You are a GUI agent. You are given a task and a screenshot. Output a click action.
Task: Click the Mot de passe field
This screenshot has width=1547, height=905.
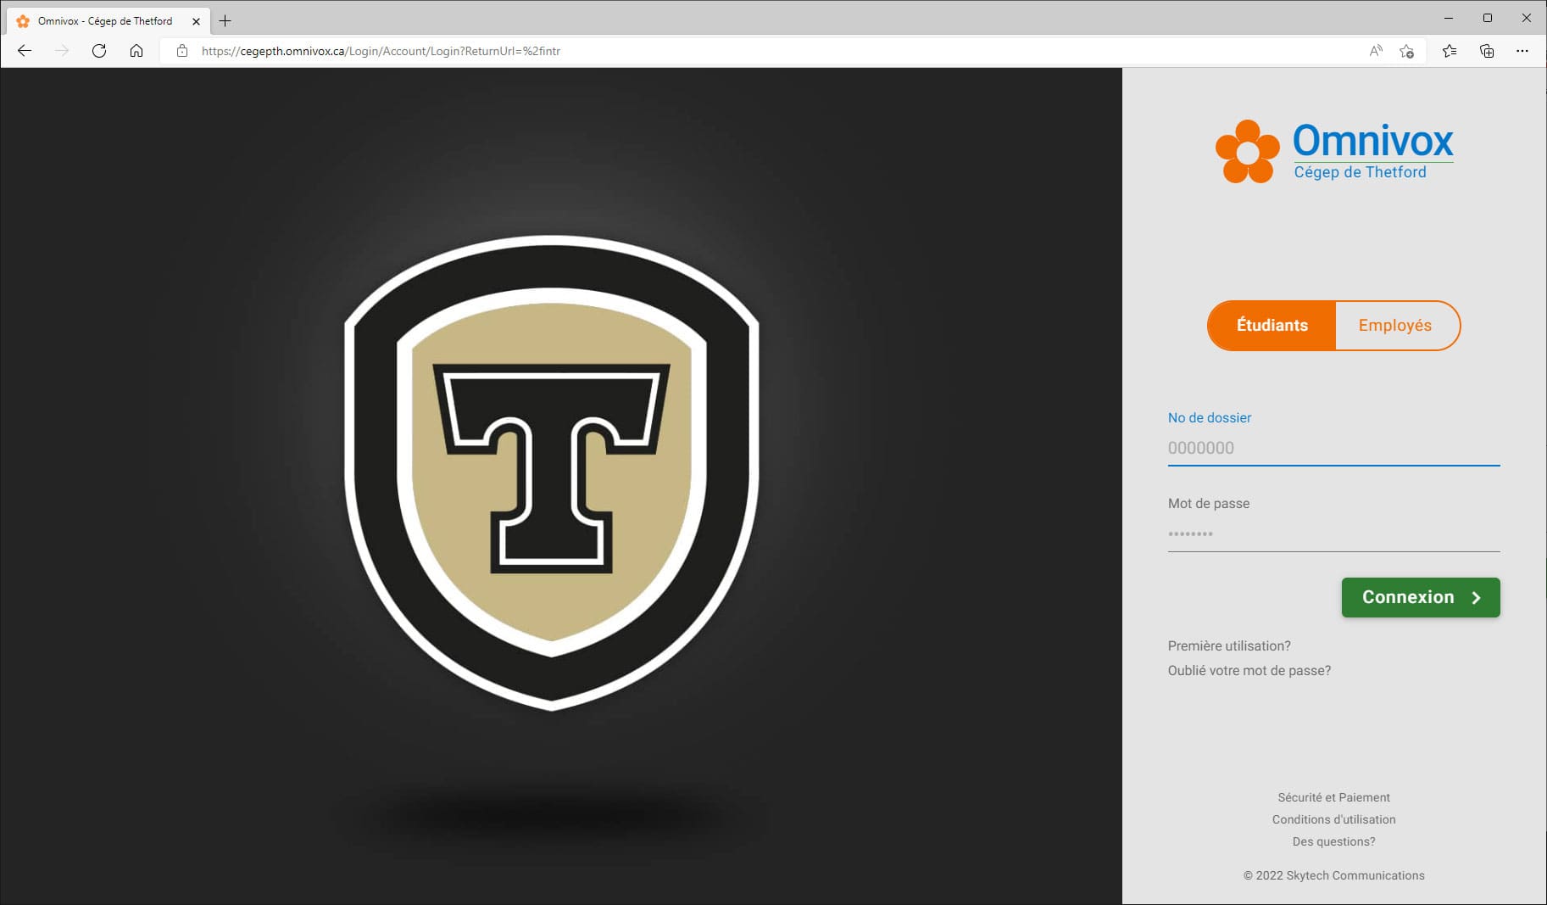click(x=1333, y=534)
